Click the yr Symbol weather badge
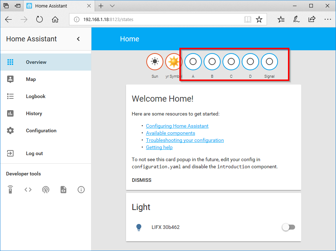The width and height of the screenshot is (336, 251). pyautogui.click(x=174, y=62)
